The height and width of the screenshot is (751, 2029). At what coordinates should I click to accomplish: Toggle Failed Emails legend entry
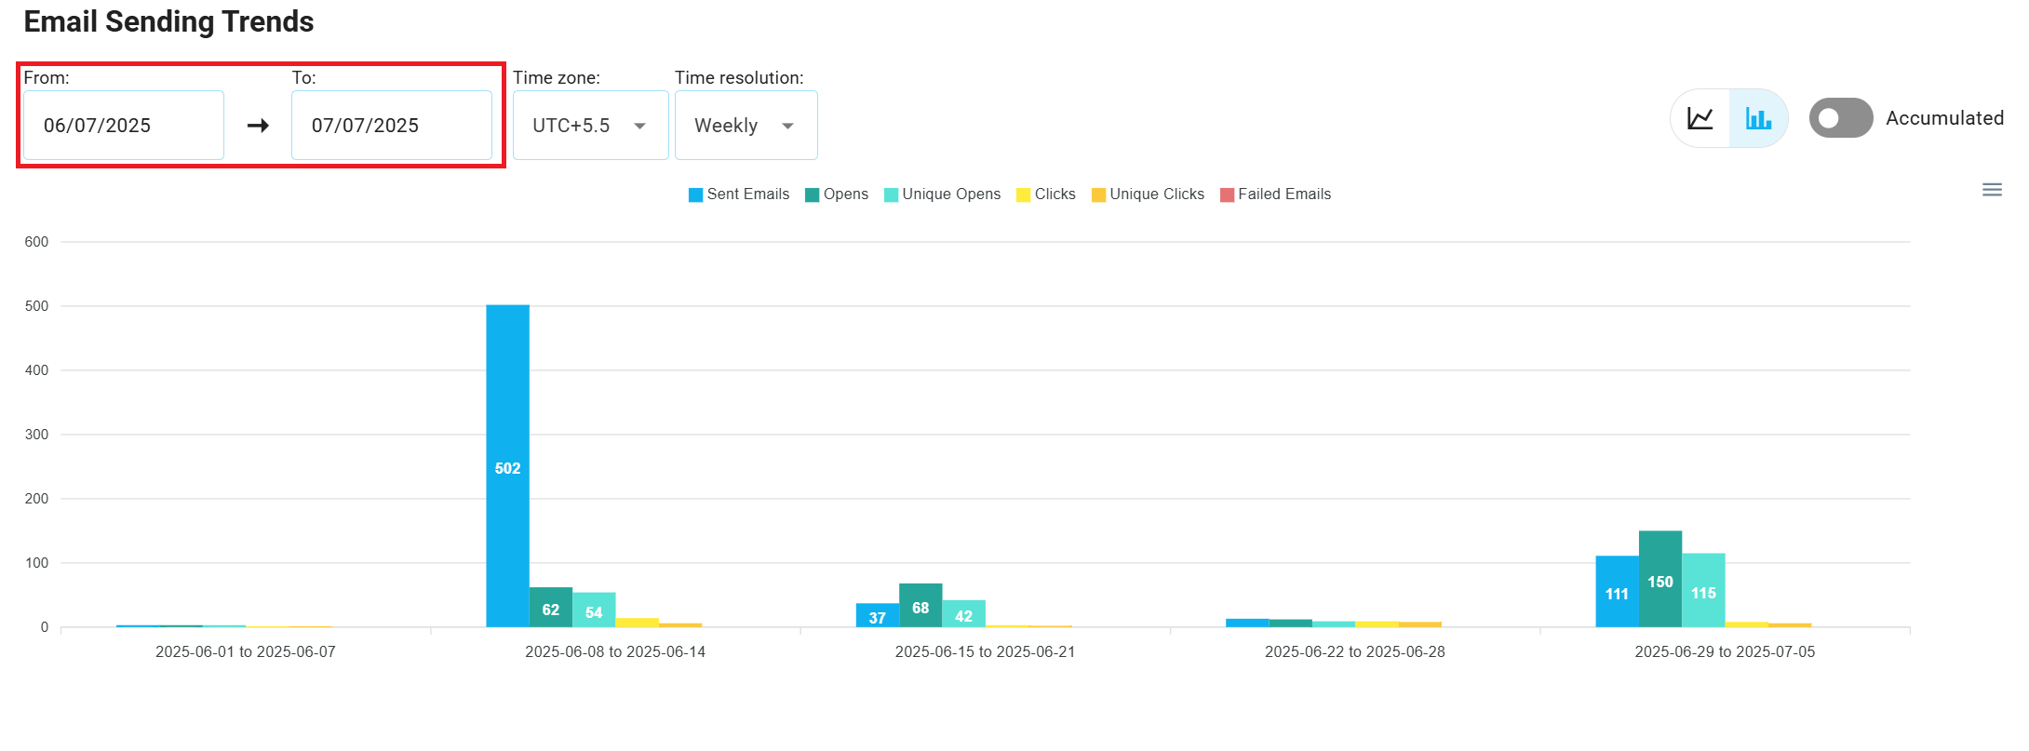pos(1275,194)
